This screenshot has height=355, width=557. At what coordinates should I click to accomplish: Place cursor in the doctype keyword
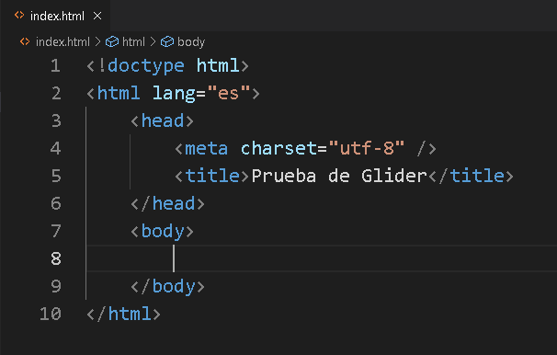(146, 66)
